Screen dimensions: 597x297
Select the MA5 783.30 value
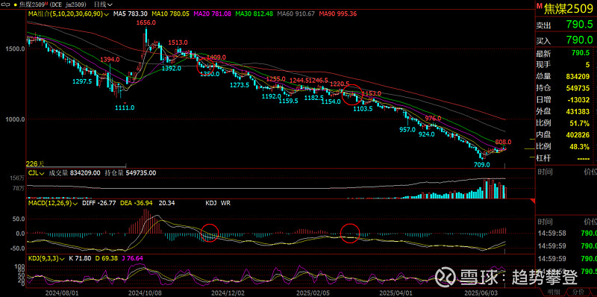coord(131,13)
